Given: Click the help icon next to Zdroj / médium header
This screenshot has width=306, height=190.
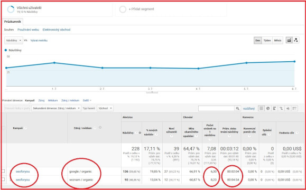Looking at the screenshot, I should [x=95, y=128].
